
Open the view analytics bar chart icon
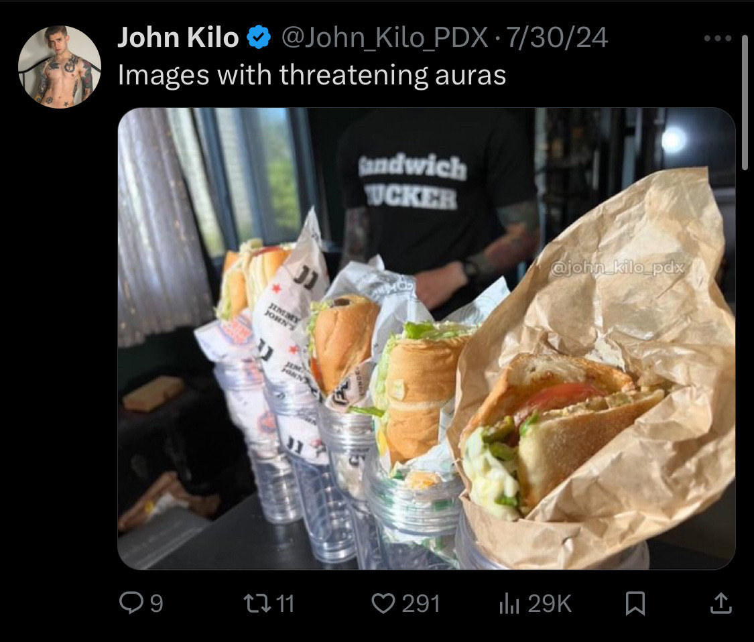click(509, 603)
